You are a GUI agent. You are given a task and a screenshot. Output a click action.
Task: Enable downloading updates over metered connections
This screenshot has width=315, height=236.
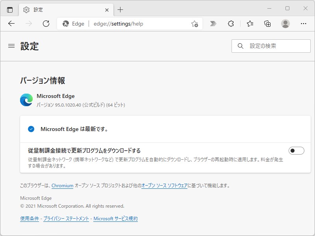click(296, 150)
